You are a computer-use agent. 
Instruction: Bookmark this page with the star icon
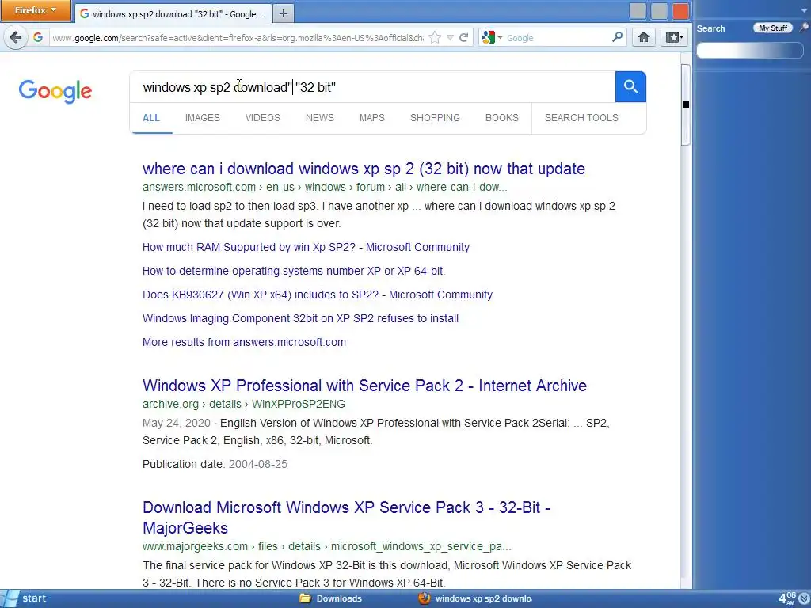coord(435,37)
